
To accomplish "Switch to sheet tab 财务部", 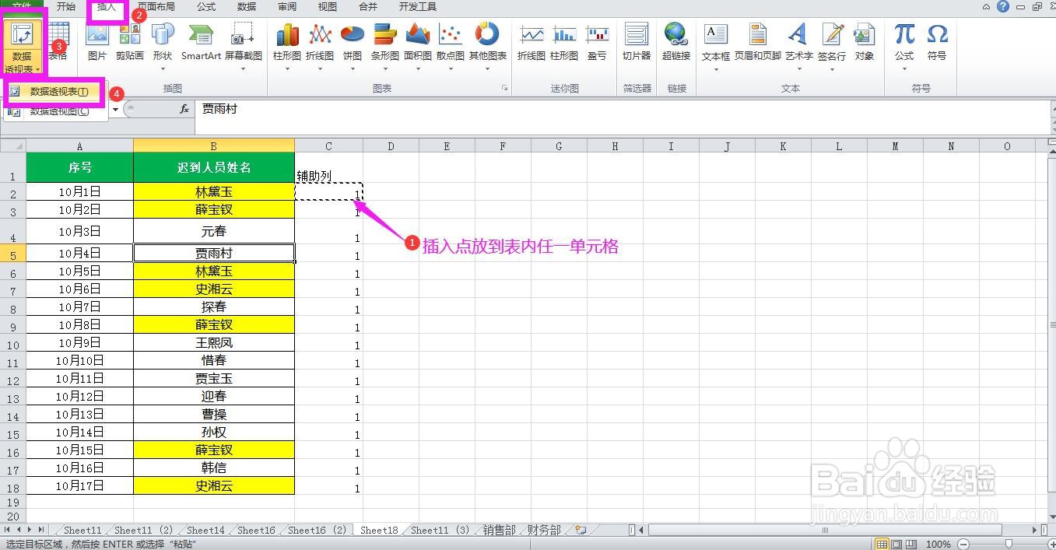I will [544, 531].
